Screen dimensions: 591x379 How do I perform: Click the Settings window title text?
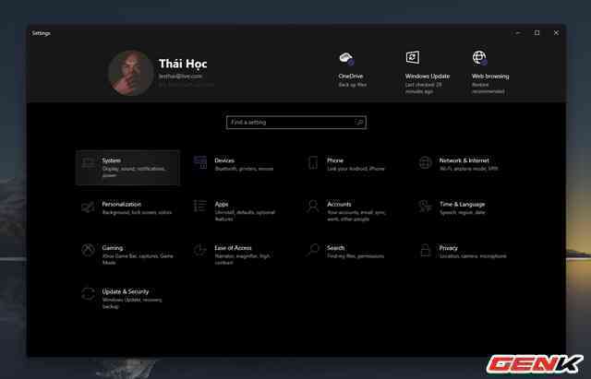[41, 33]
